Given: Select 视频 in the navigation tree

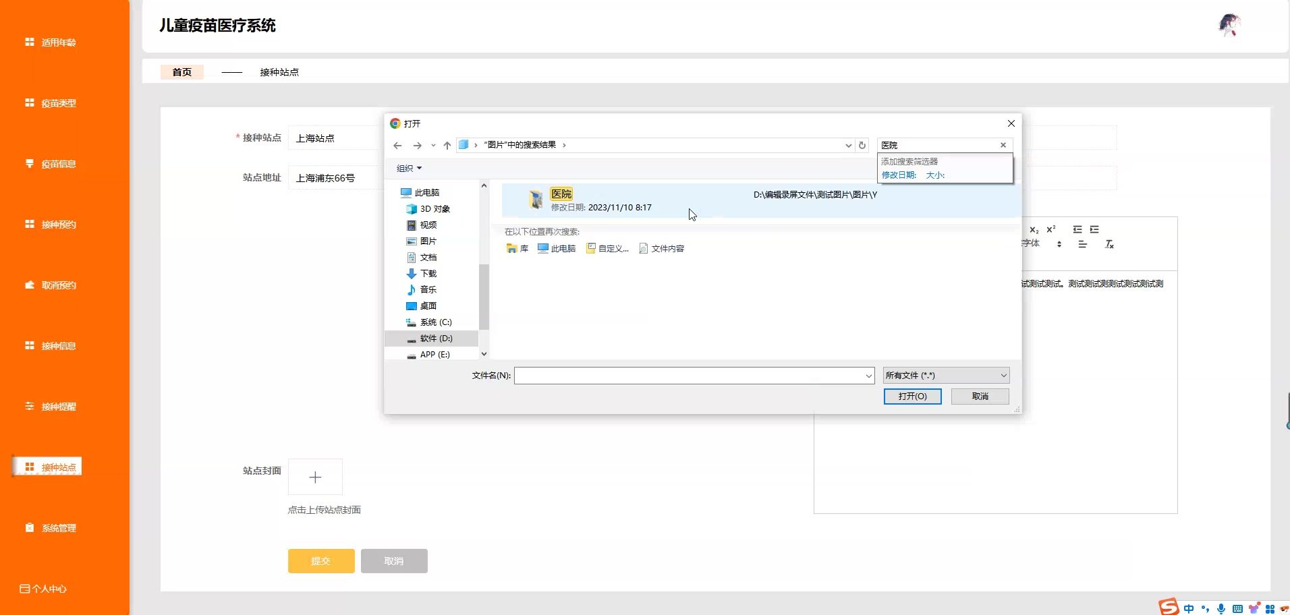Looking at the screenshot, I should tap(422, 225).
